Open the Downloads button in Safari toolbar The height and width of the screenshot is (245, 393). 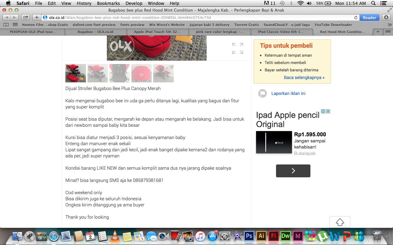387,17
